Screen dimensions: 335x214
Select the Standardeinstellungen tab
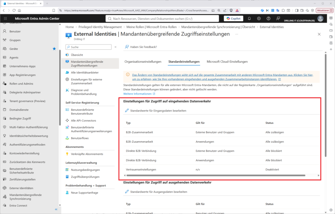point(184,62)
